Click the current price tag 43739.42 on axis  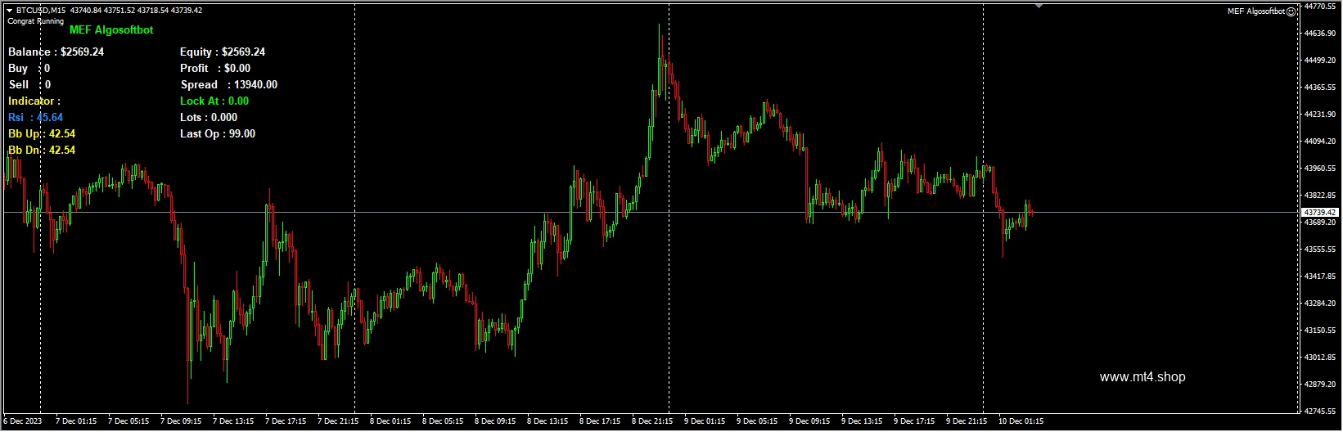1320,212
